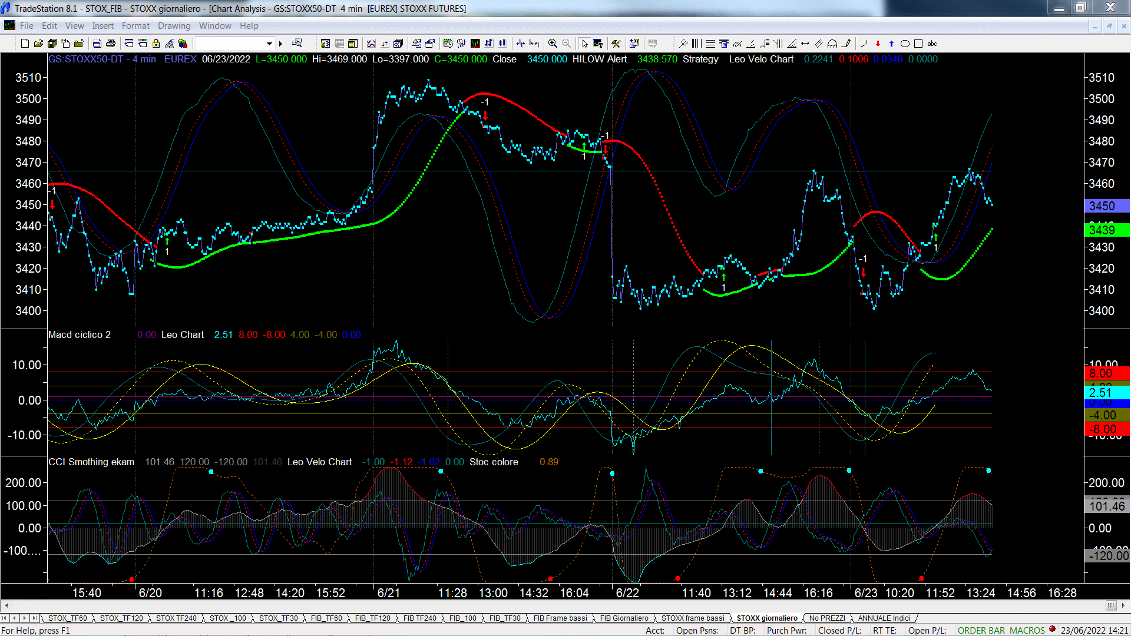The image size is (1131, 636).
Task: Click the chart search magnifier icon
Action: point(297,43)
